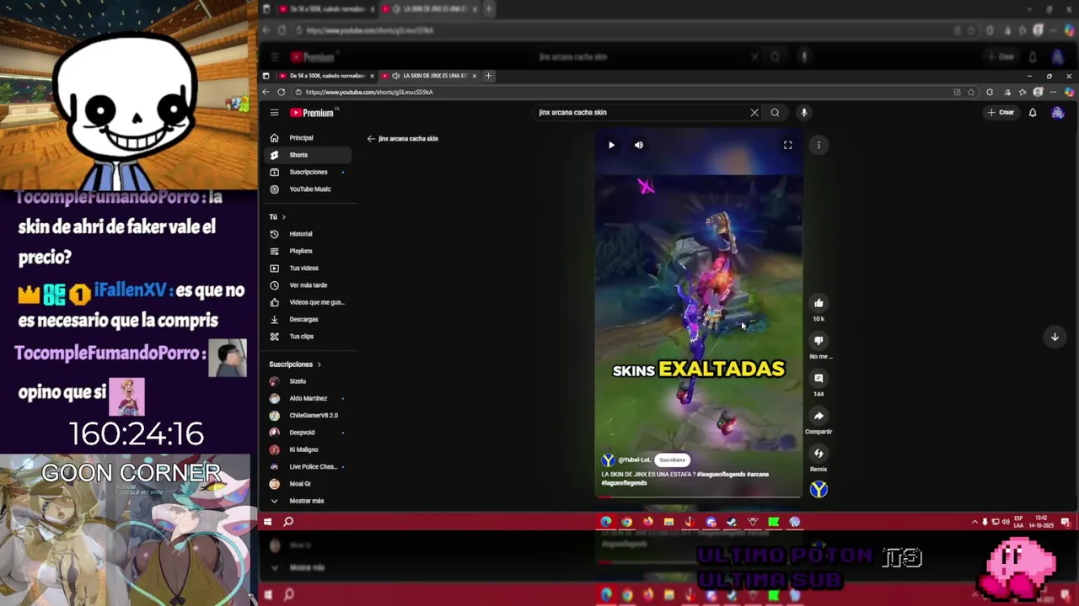
Task: Select Shorts in the sidebar
Action: [x=308, y=155]
